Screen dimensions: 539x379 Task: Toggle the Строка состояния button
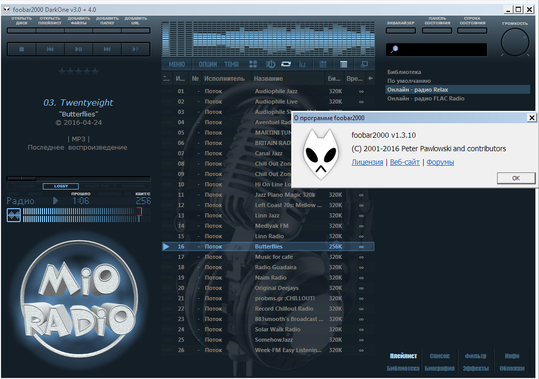pos(472,31)
